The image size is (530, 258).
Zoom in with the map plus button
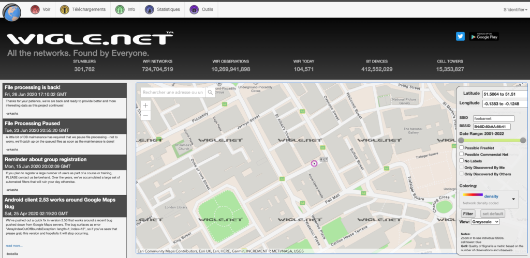point(145,105)
